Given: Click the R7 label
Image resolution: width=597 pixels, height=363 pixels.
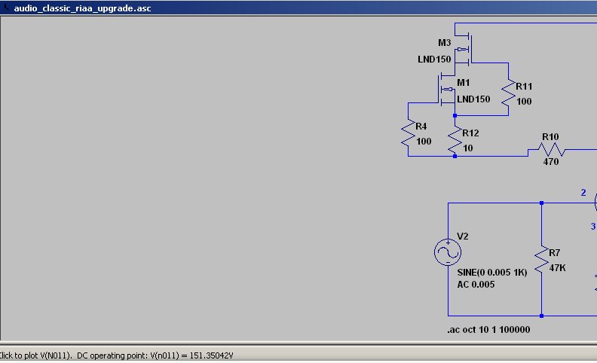Looking at the screenshot, I should [555, 253].
